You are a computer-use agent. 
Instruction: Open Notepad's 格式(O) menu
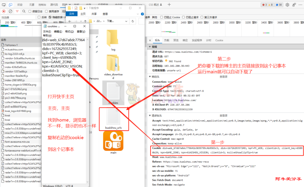coord(69,31)
